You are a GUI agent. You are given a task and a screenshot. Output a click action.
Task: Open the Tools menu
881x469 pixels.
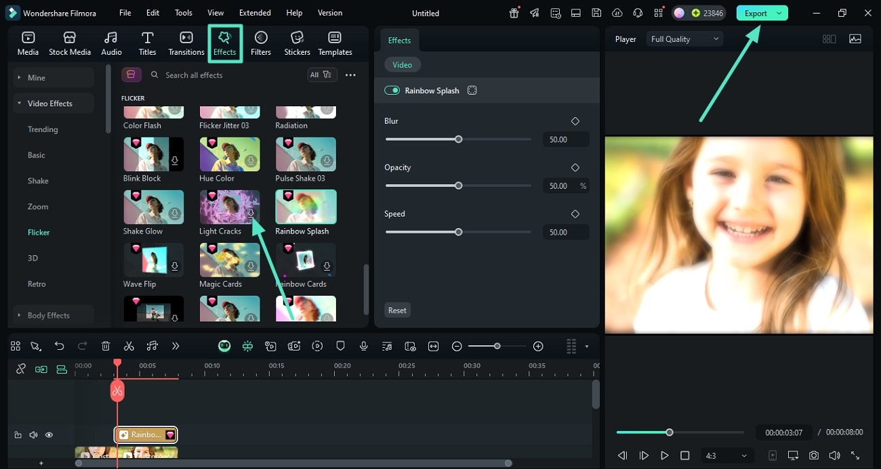183,13
